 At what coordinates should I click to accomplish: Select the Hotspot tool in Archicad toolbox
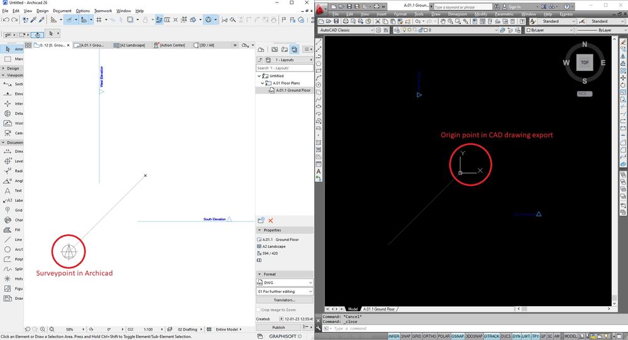[x=12, y=279]
